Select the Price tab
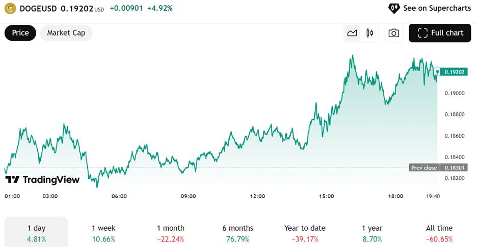The width and height of the screenshot is (477, 247). [20, 33]
